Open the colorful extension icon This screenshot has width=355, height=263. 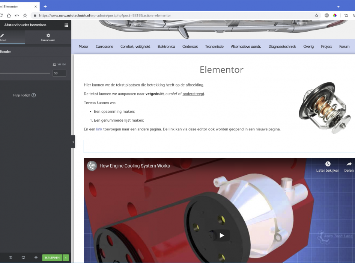[x=335, y=15]
